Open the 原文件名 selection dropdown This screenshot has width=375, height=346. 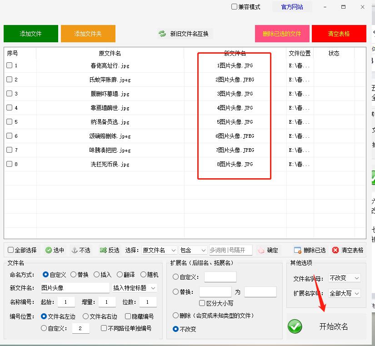[x=159, y=250]
